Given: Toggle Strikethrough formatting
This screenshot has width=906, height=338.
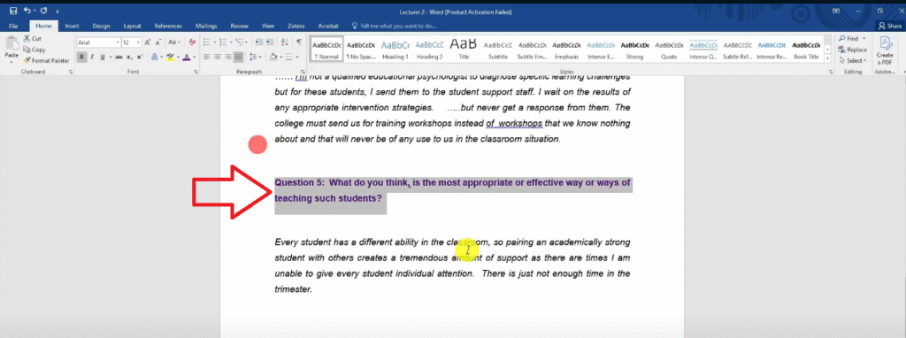Looking at the screenshot, I should [119, 57].
